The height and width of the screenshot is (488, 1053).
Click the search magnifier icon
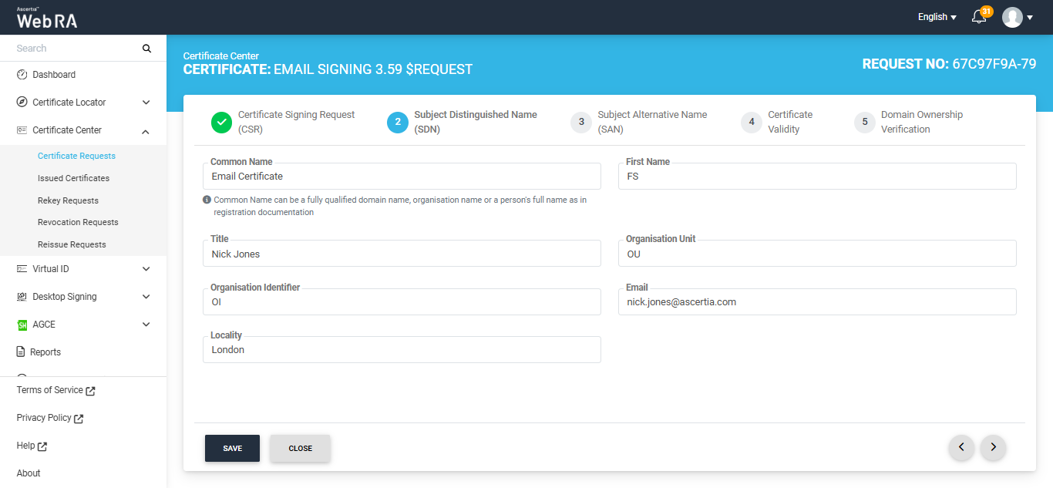(x=146, y=49)
